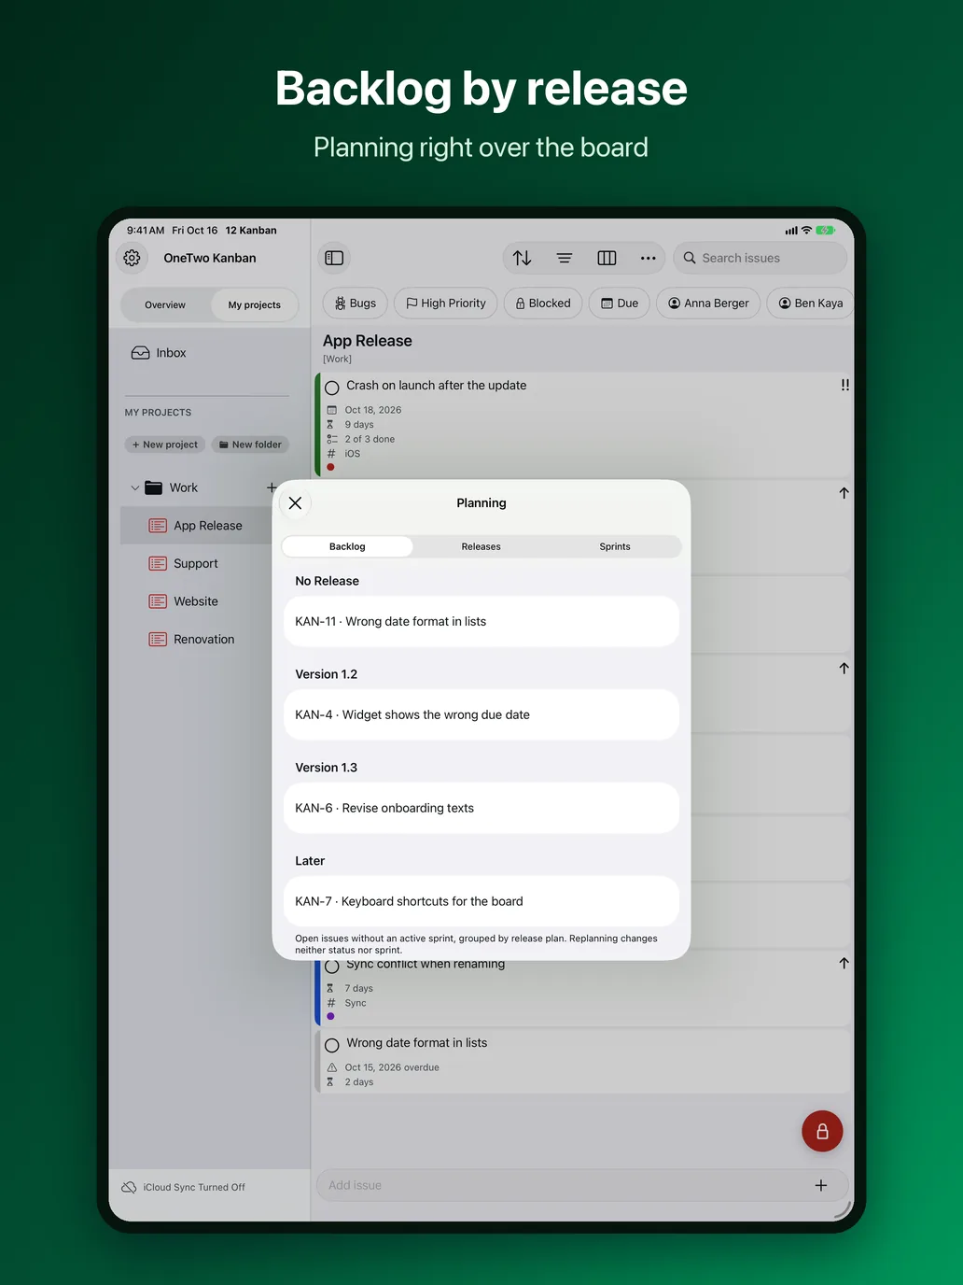Toggle the sidebar panel icon
The width and height of the screenshot is (963, 1285).
334,258
